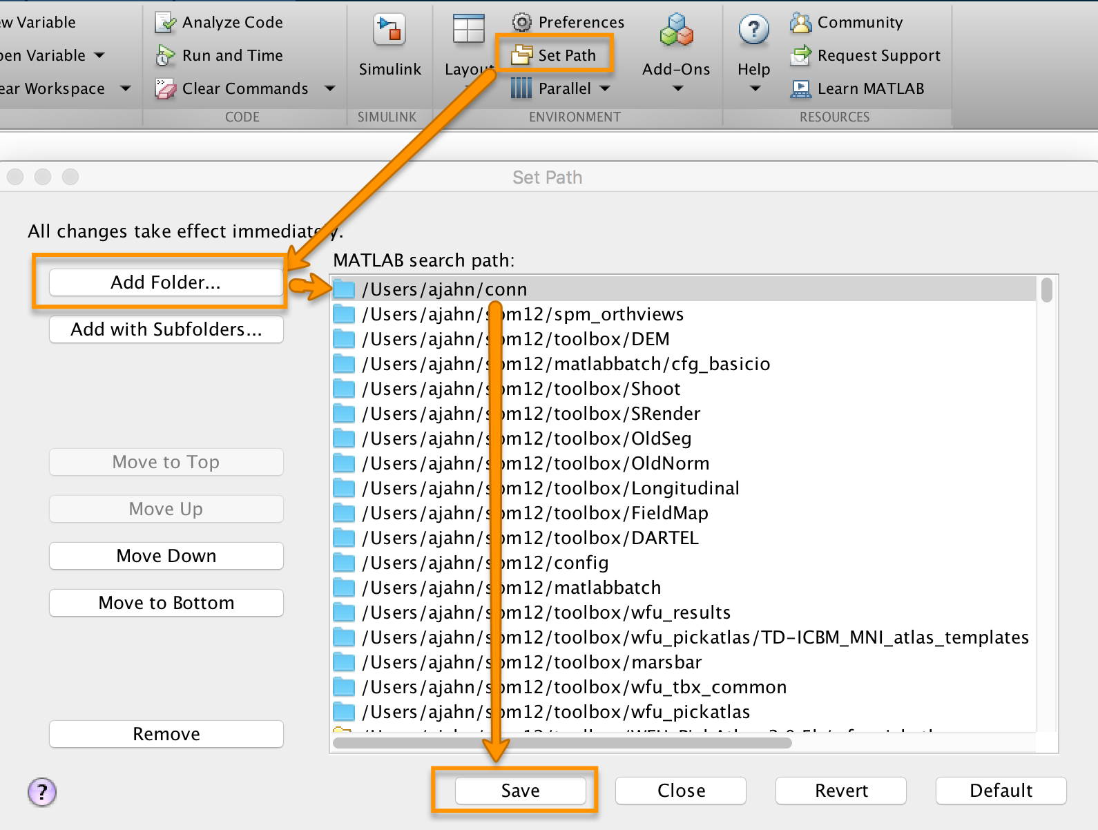This screenshot has height=830, width=1098.
Task: Click the Learn MATLAB icon
Action: pyautogui.click(x=801, y=88)
